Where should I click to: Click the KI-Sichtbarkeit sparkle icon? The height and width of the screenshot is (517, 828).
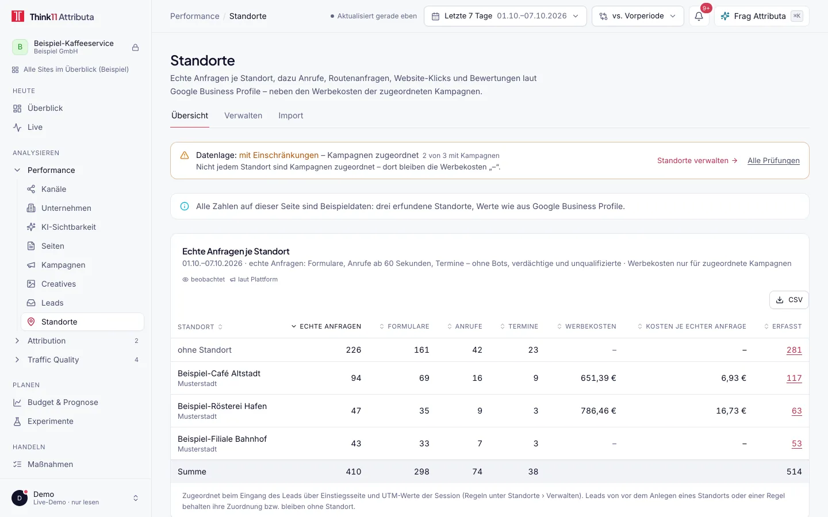click(x=31, y=227)
